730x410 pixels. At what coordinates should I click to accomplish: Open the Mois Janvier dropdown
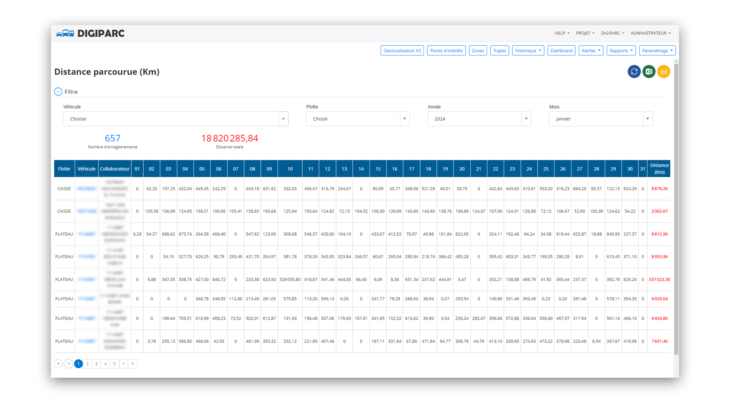(601, 119)
